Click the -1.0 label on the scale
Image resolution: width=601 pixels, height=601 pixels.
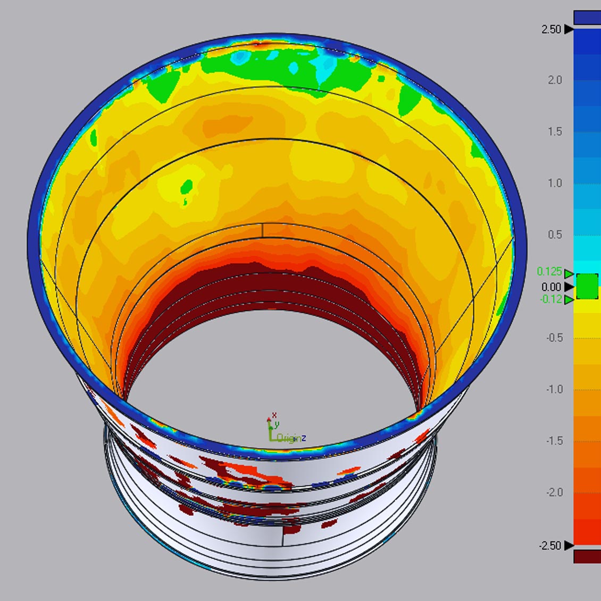[553, 389]
